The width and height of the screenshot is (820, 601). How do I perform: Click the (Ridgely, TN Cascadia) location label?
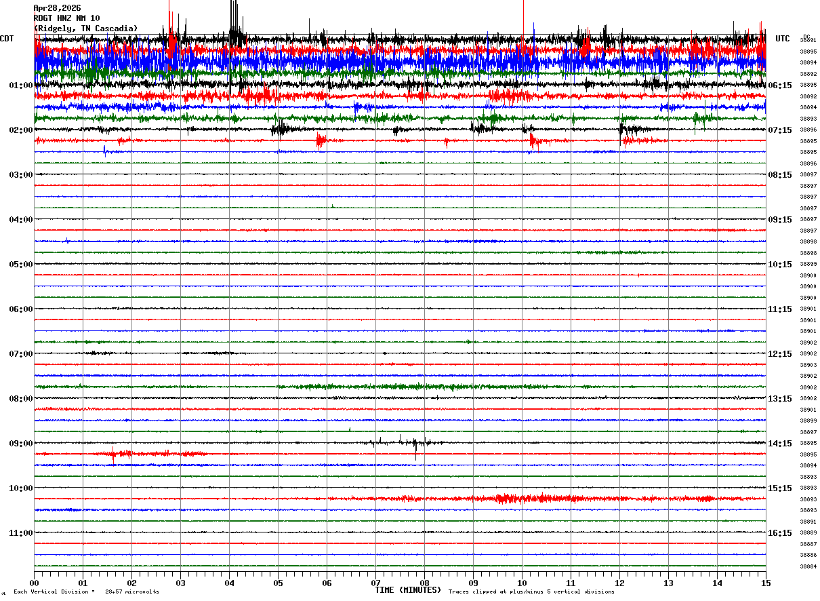tap(86, 28)
